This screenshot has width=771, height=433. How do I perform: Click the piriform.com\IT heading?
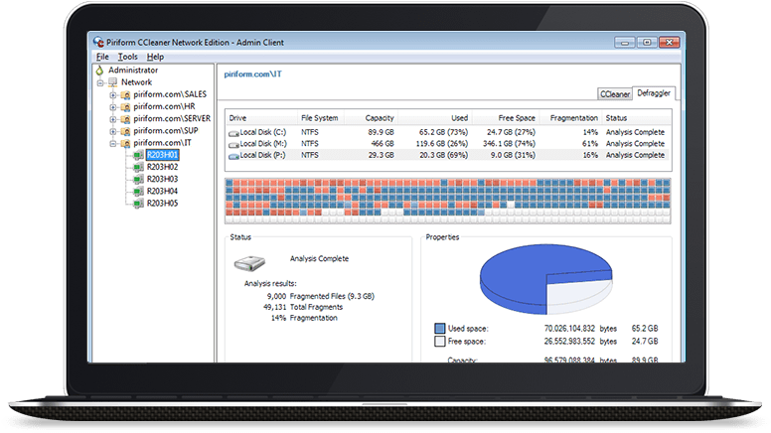(252, 74)
